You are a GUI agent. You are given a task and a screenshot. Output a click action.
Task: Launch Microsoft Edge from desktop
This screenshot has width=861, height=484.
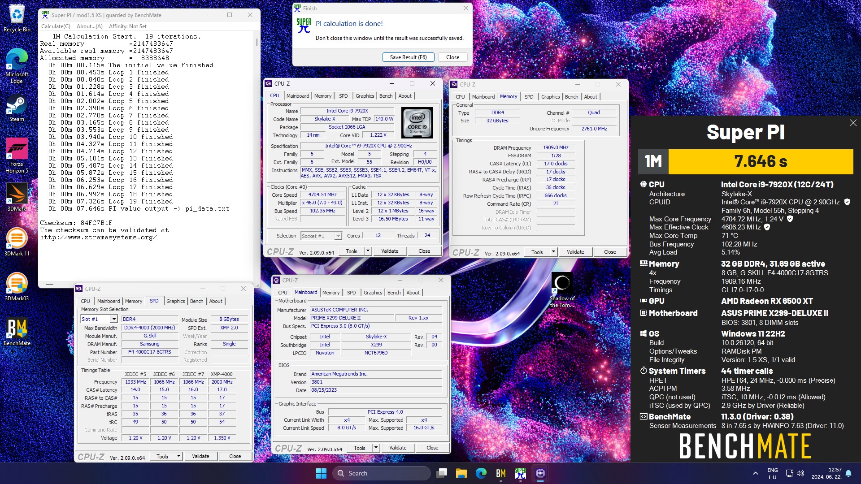(x=17, y=65)
